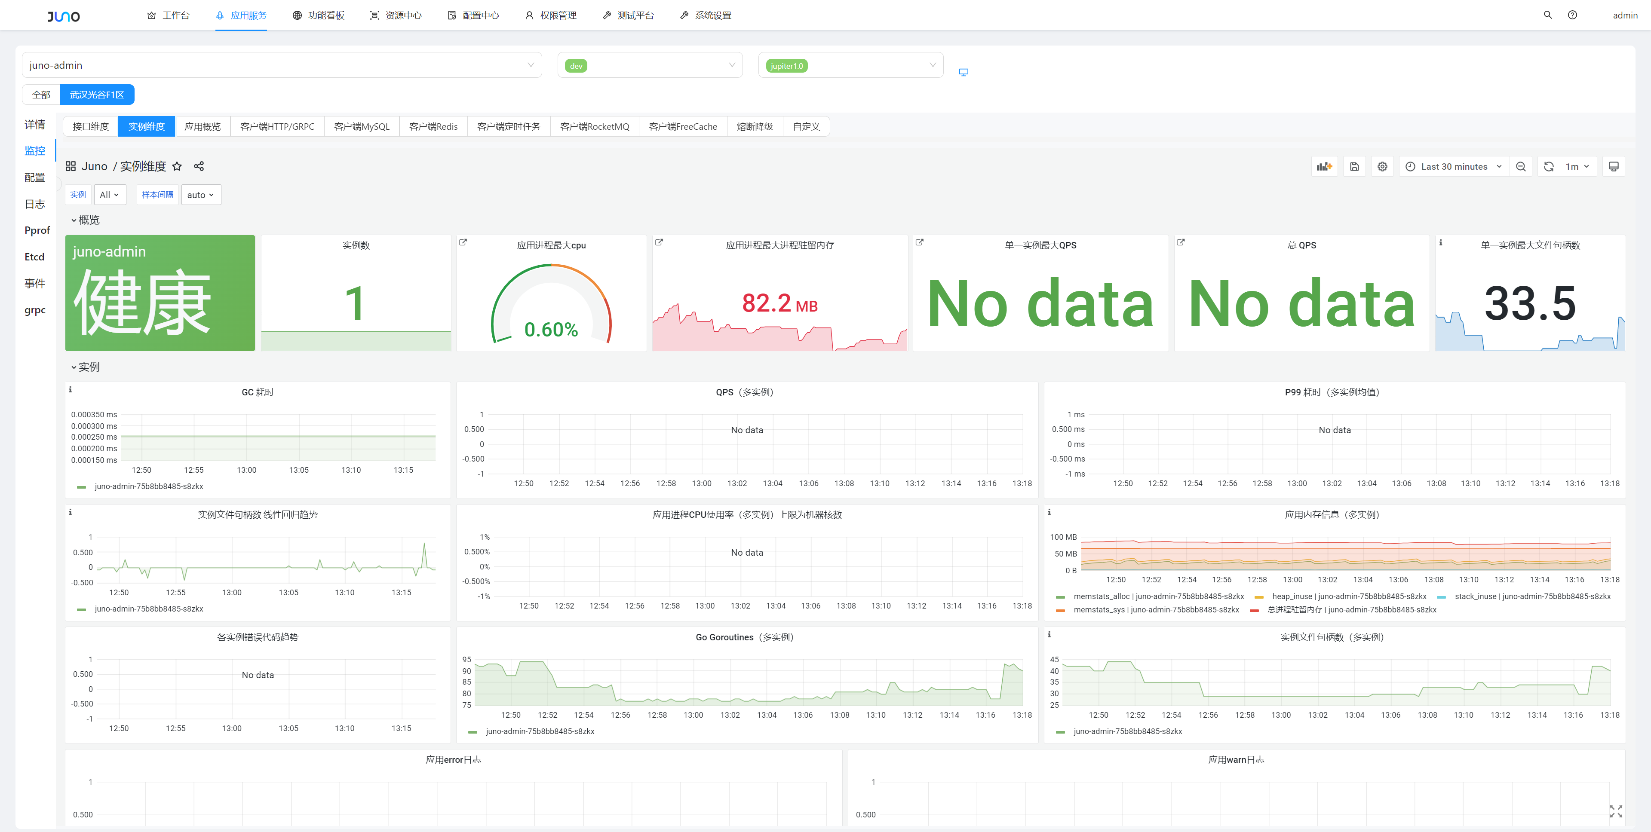
Task: Click 实例文件句柄数 线性回归趋势 legend color swatch
Action: coord(81,609)
